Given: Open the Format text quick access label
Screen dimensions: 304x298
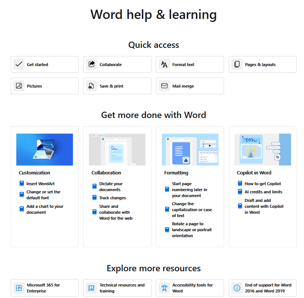Looking at the screenshot, I should (x=183, y=65).
